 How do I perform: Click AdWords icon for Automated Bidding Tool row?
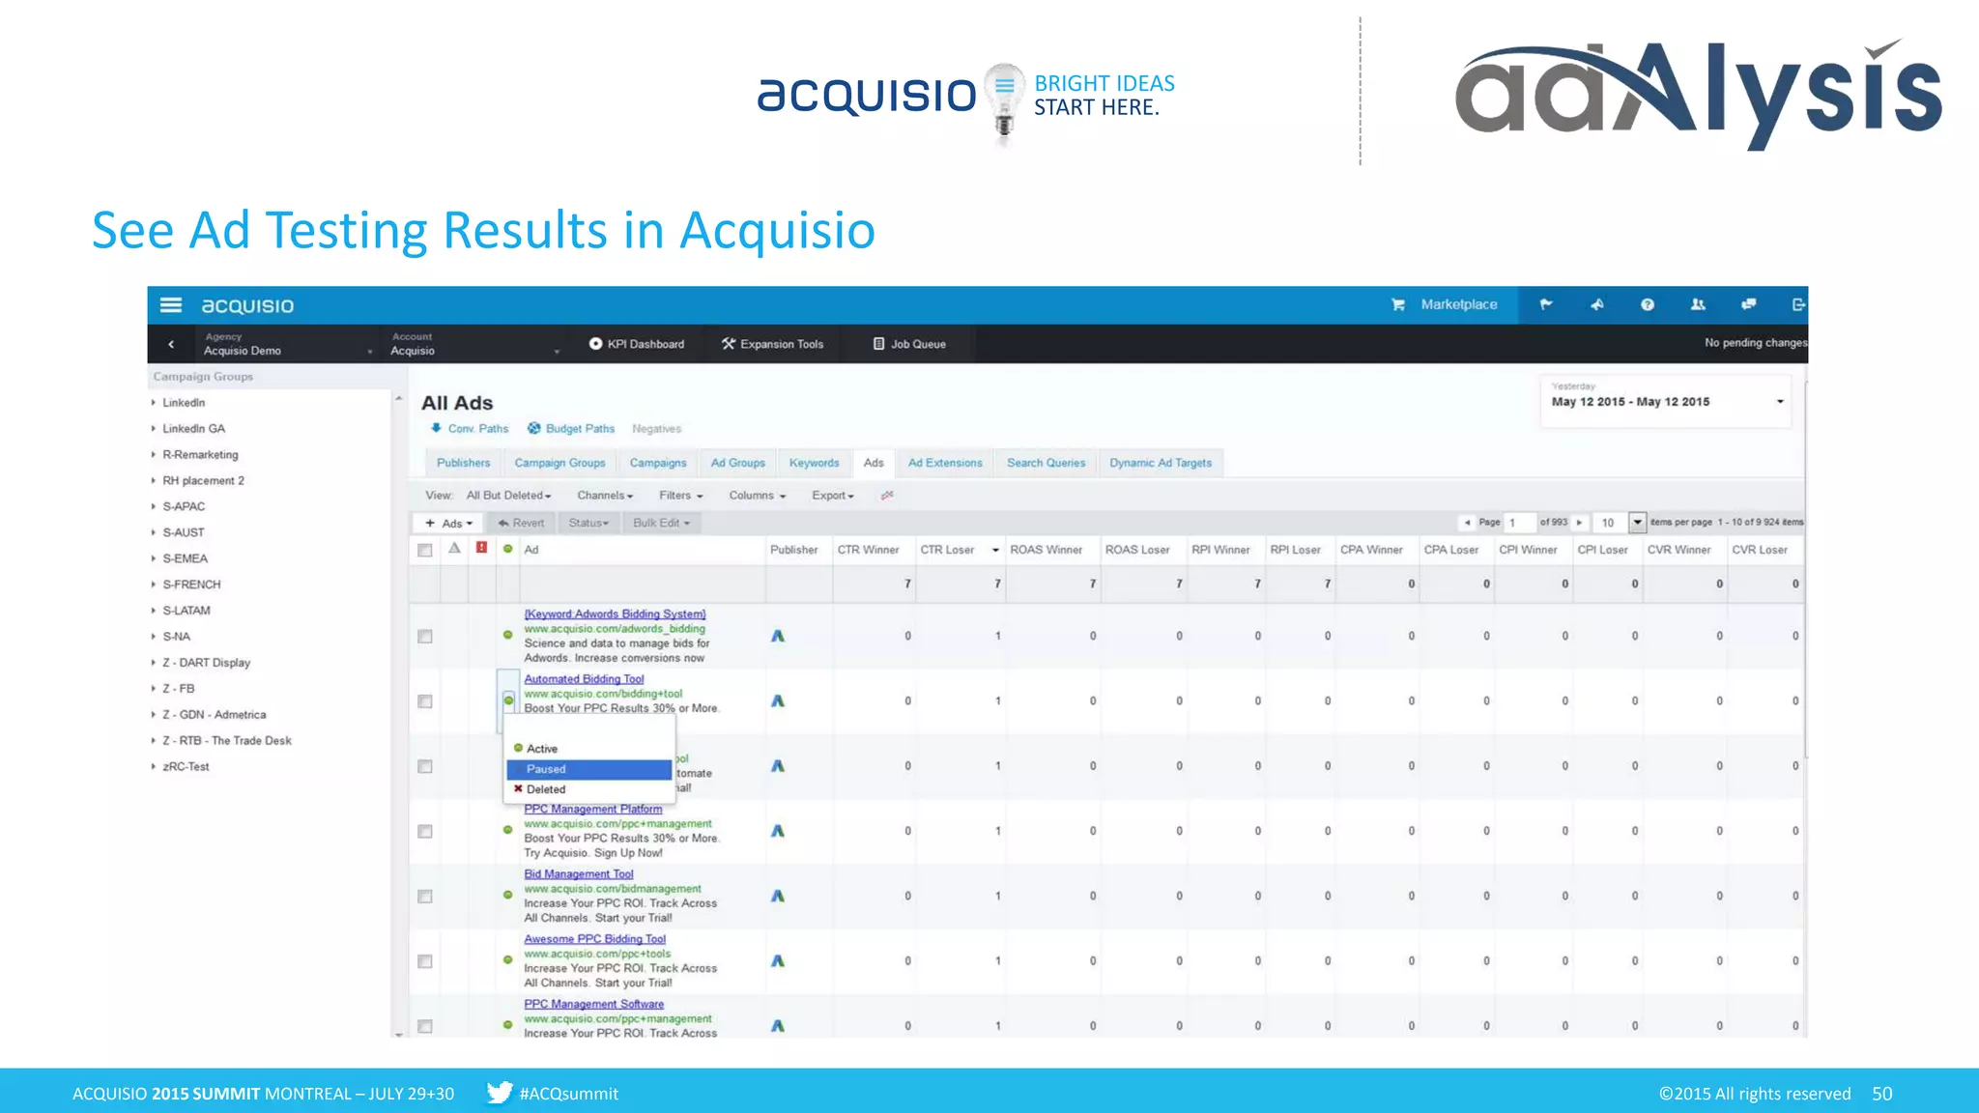[x=778, y=700]
